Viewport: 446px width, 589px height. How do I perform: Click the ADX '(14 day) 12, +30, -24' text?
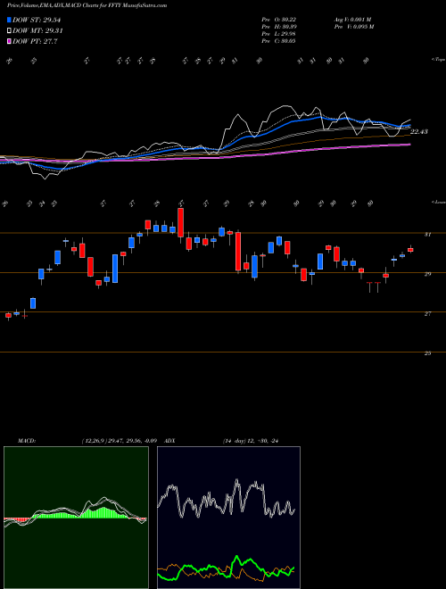pyautogui.click(x=251, y=441)
